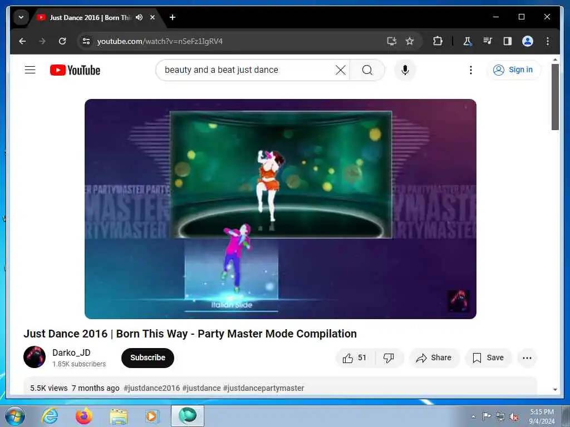Viewport: 570px width, 427px height.
Task: Save the video to a playlist
Action: (x=488, y=358)
